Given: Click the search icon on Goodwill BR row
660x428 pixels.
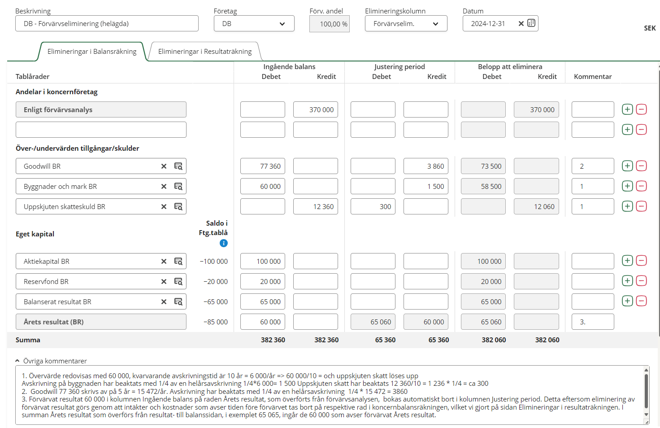Looking at the screenshot, I should [178, 166].
